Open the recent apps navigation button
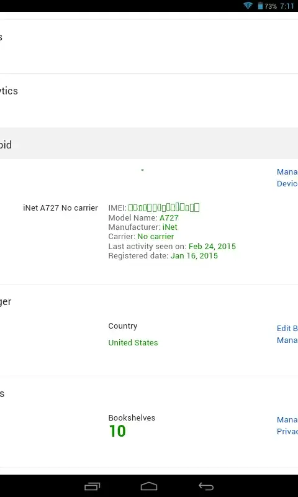This screenshot has height=497, width=298. [x=92, y=486]
